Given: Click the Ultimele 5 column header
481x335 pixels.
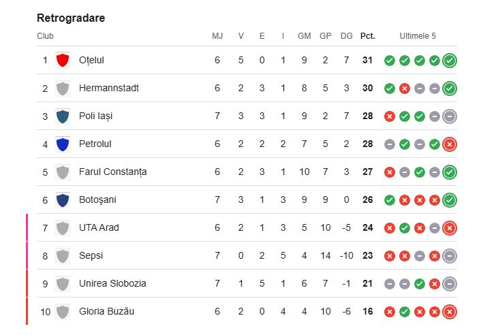Looking at the screenshot, I should coord(418,36).
